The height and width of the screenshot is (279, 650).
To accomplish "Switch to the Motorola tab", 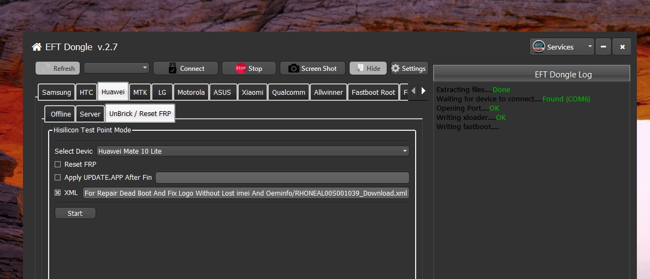I will point(191,92).
